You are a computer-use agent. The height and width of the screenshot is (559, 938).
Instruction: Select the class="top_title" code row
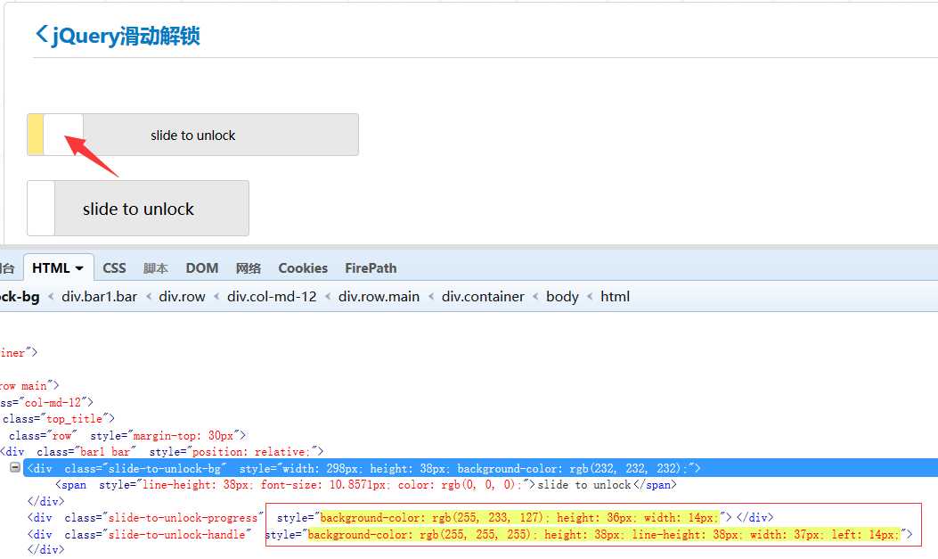58,418
